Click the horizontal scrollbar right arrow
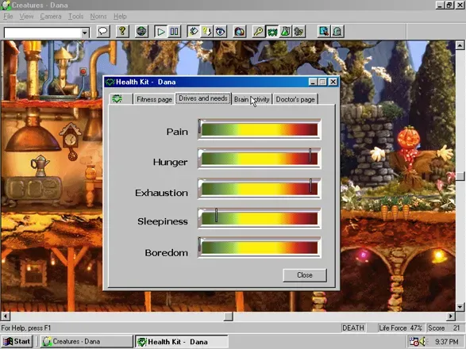This screenshot has height=349, width=466. [451, 316]
